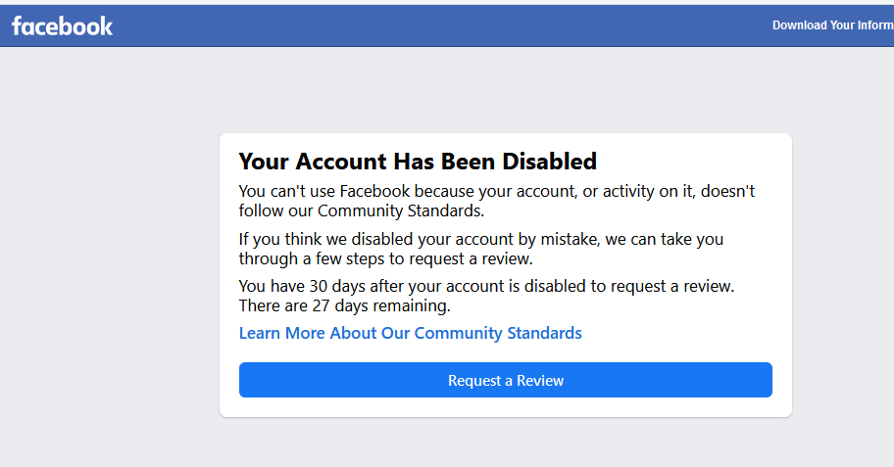This screenshot has width=894, height=467.
Task: Select the Your Account Has Been Disabled heading
Action: [x=418, y=162]
